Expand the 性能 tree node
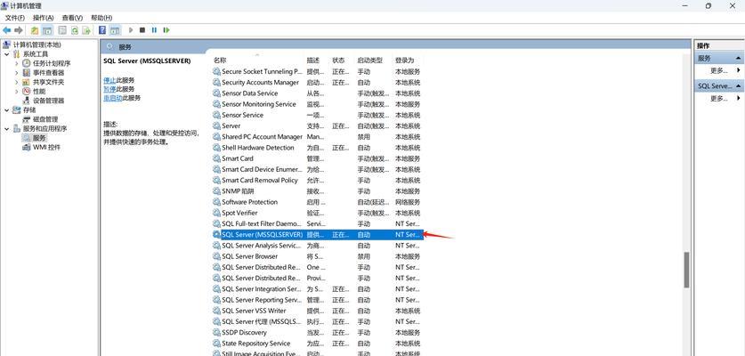The image size is (745, 356). click(17, 92)
